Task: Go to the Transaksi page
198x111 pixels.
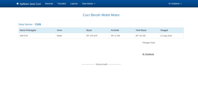Action: coord(62,4)
